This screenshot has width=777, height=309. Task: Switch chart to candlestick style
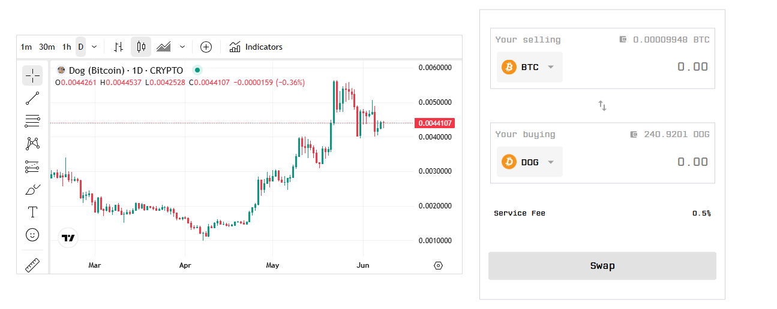[x=141, y=47]
